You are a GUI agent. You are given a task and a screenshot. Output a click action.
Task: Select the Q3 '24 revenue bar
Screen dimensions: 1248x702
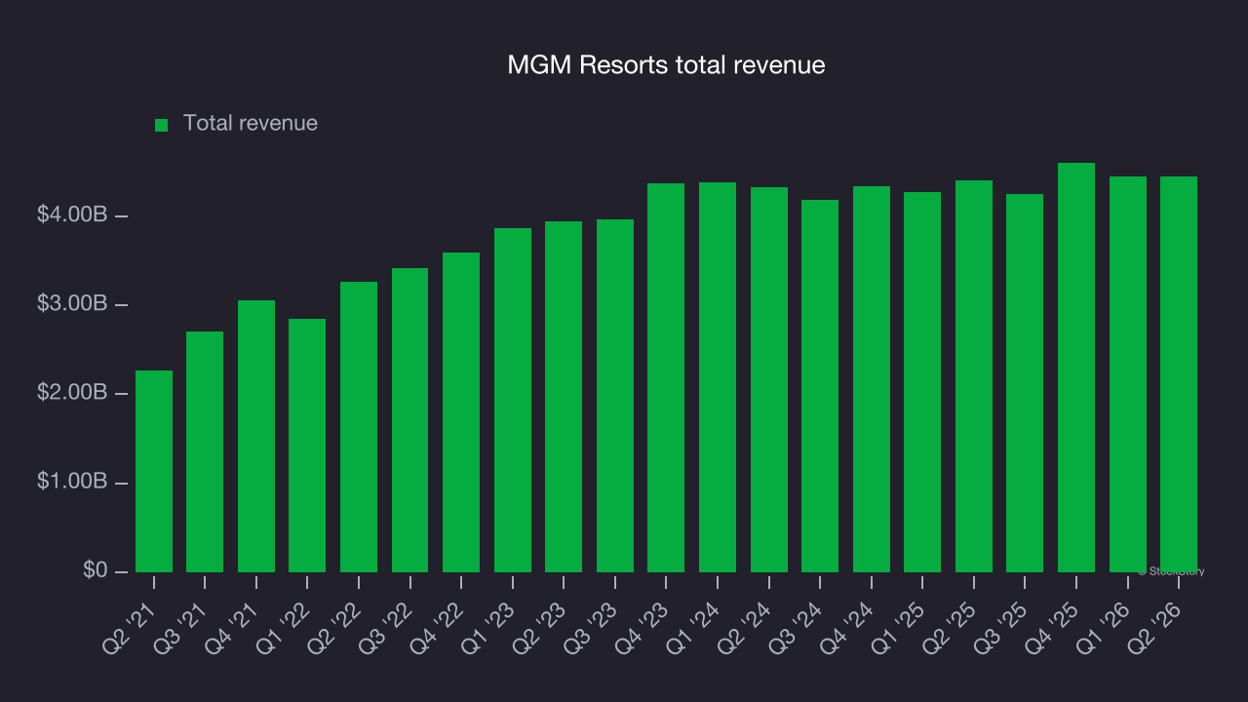coord(820,386)
